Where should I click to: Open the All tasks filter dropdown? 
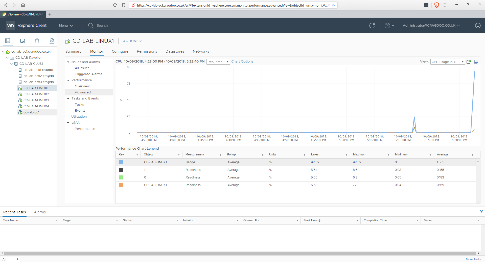click(10, 259)
